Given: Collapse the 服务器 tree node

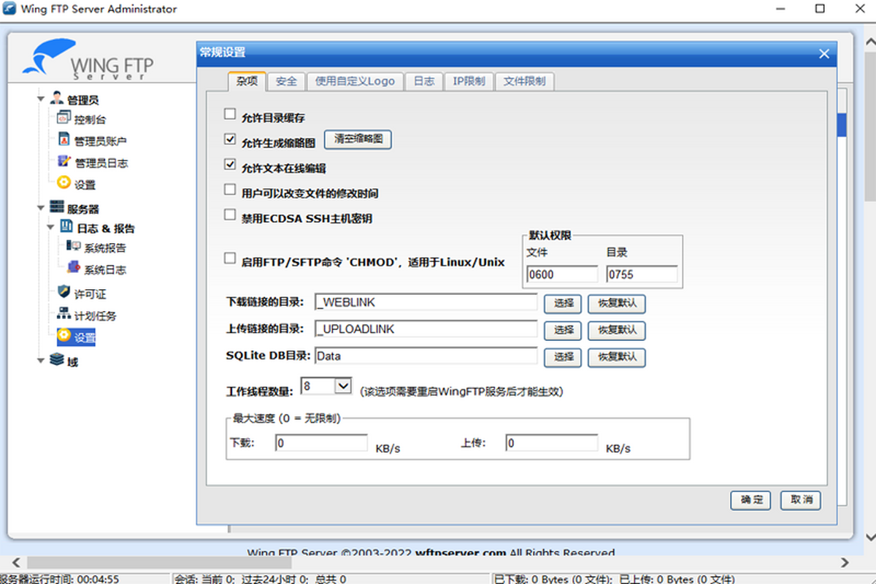Looking at the screenshot, I should 41,208.
